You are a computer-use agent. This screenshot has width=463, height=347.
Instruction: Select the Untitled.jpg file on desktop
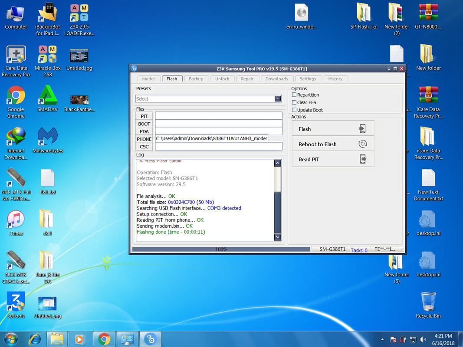click(79, 59)
